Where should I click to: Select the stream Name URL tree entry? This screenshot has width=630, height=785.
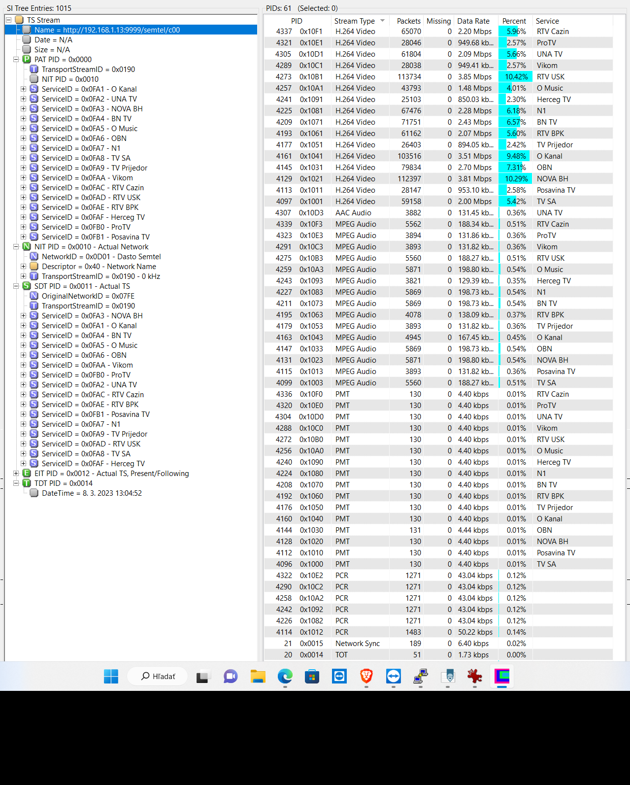pos(107,30)
